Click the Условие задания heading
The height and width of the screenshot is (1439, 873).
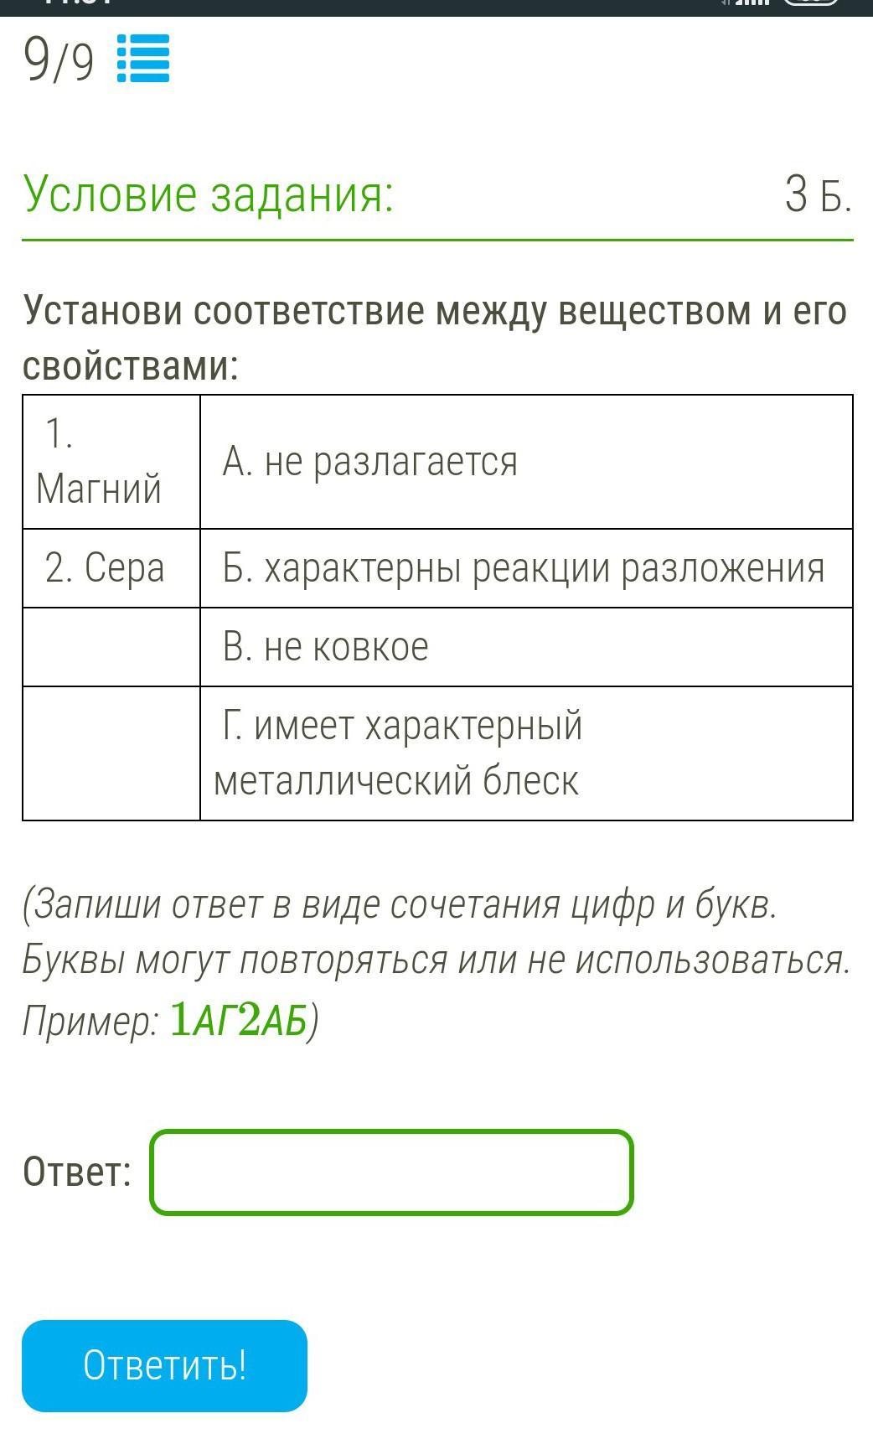pos(209,194)
